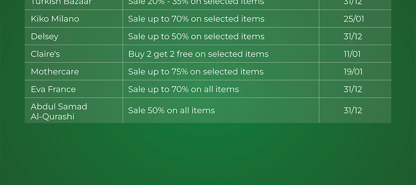Select the Abdul Samad Al-Qurashi store name
Screen dimensions: 416x185
click(x=59, y=111)
